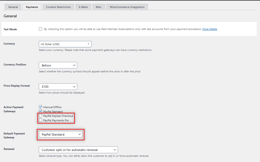Open the Payments tab

[32, 7]
